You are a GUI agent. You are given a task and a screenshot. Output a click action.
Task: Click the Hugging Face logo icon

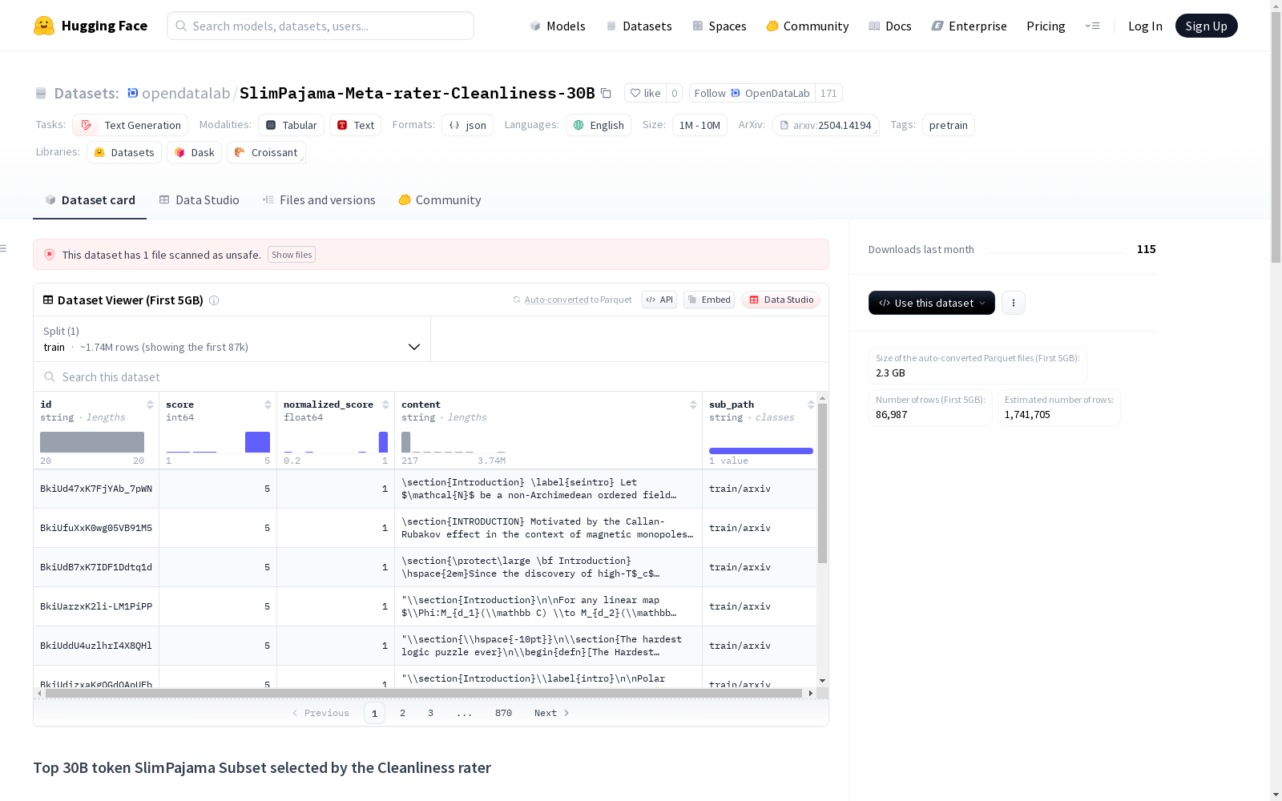click(44, 26)
